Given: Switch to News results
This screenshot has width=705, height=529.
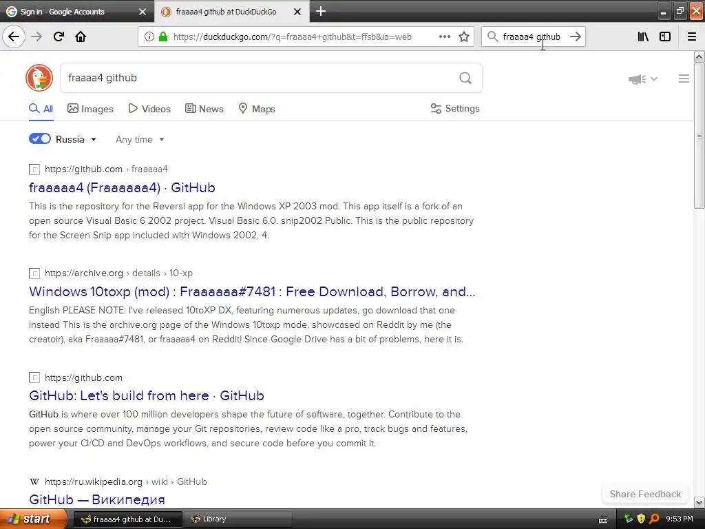Looking at the screenshot, I should [x=204, y=109].
